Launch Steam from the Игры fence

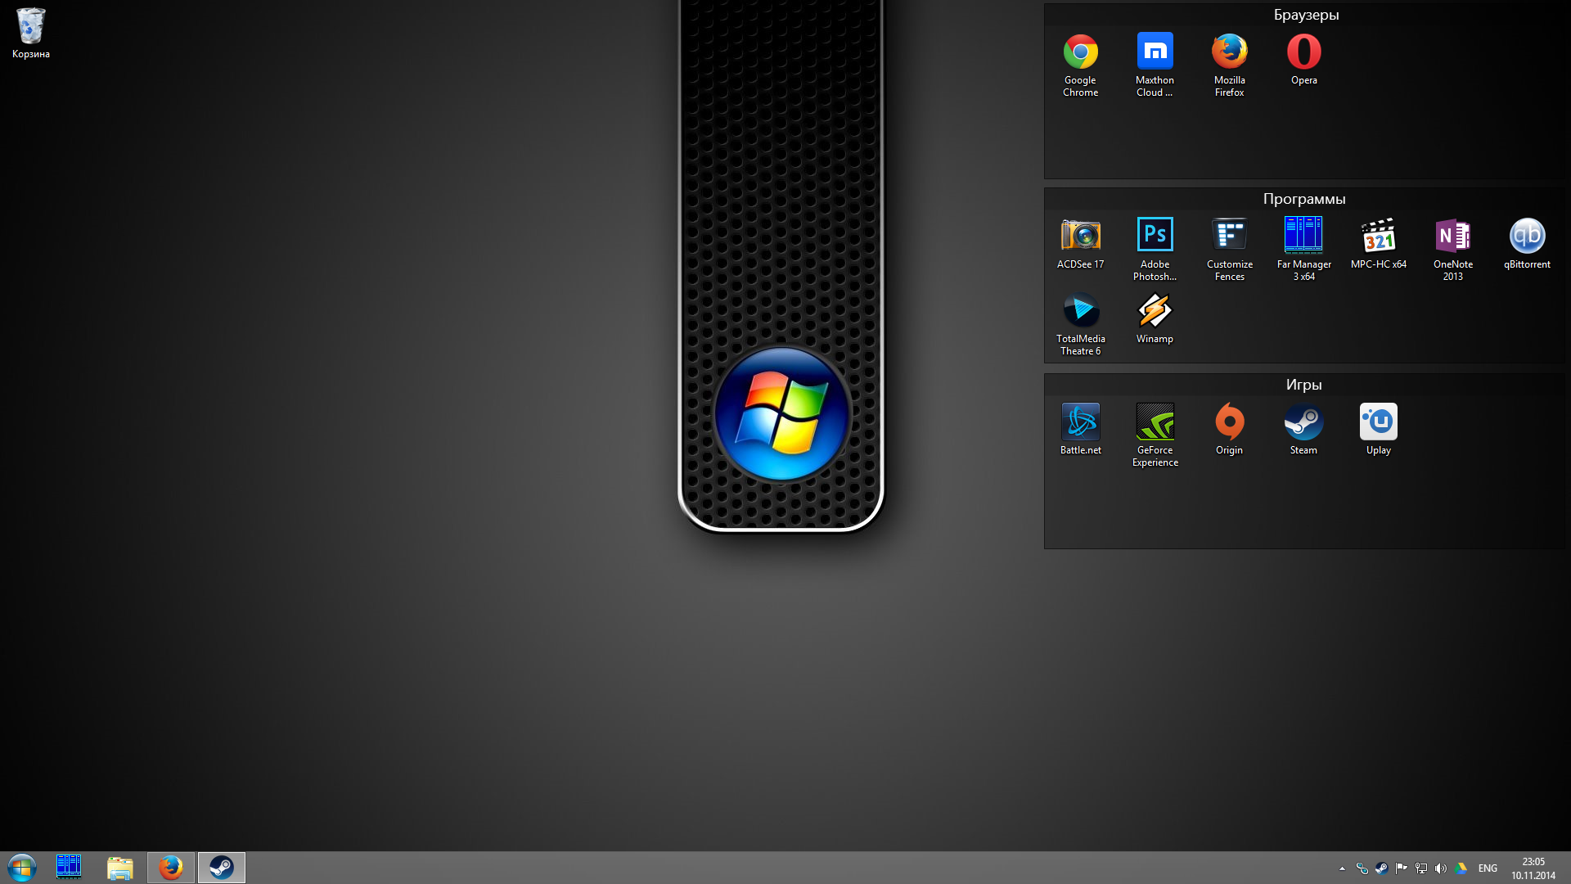[1303, 420]
